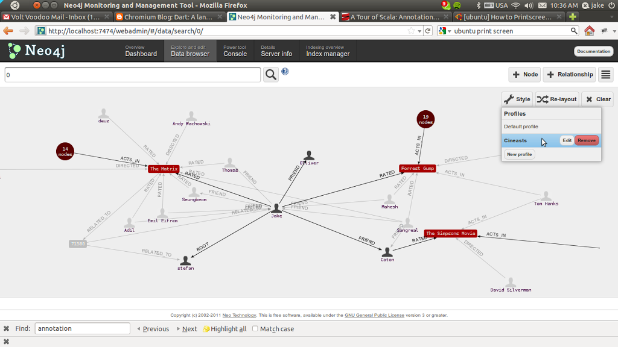
Task: Click the Re-layout button
Action: click(x=557, y=99)
